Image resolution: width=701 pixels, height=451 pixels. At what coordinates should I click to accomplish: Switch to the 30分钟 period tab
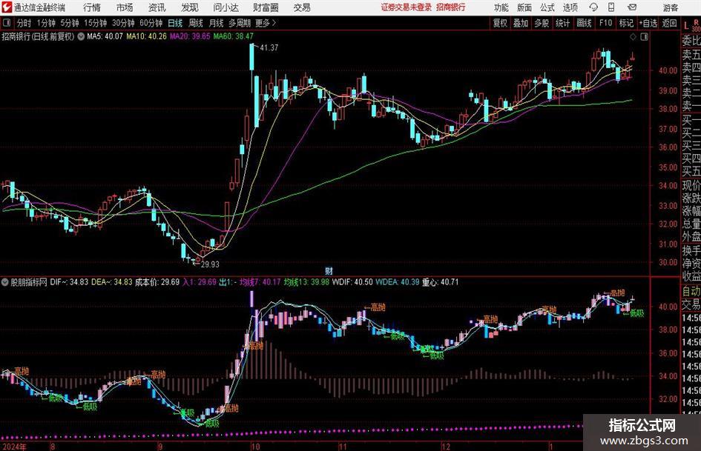tap(123, 23)
